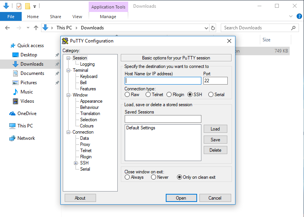
Task: Collapse the Terminal tree node
Action: [68, 70]
